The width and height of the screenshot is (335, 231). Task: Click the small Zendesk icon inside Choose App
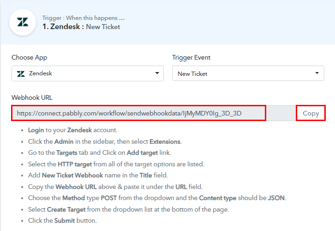click(x=21, y=74)
